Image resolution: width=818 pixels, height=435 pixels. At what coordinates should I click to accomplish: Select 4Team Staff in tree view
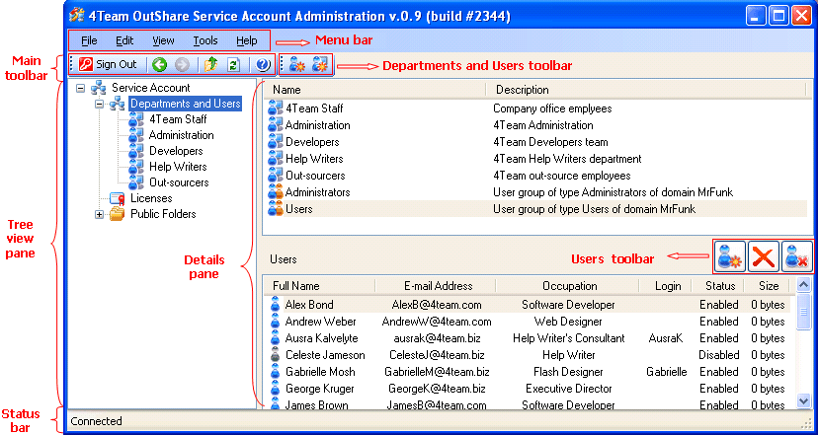[178, 119]
